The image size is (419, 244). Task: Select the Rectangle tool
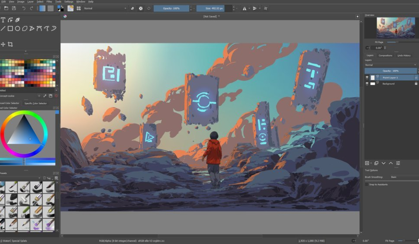10,28
